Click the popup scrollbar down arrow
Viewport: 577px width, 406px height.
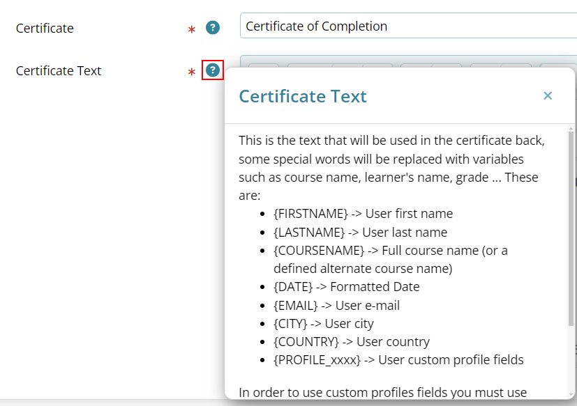coord(571,395)
